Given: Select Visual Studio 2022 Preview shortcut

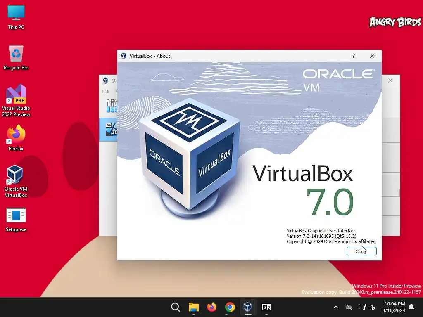Looking at the screenshot, I should pos(16,101).
